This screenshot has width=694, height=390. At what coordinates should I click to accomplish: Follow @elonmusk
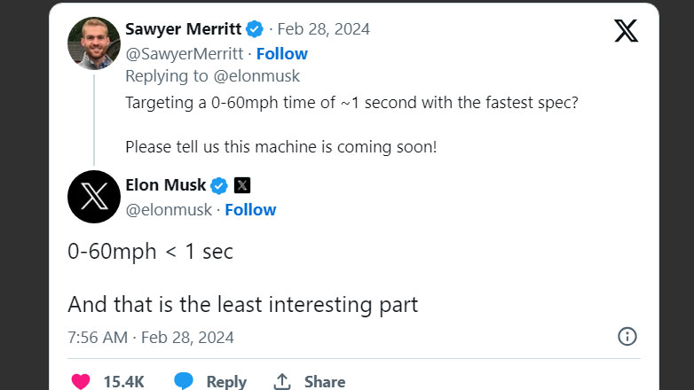pyautogui.click(x=250, y=209)
